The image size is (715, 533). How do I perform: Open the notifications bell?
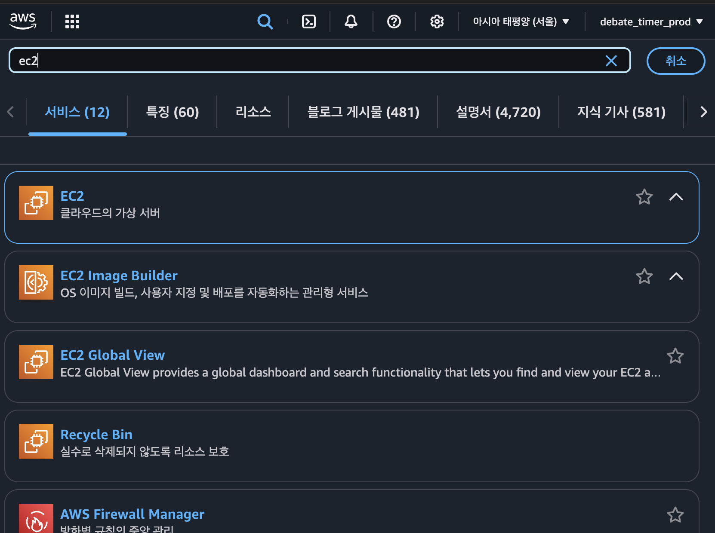click(351, 21)
